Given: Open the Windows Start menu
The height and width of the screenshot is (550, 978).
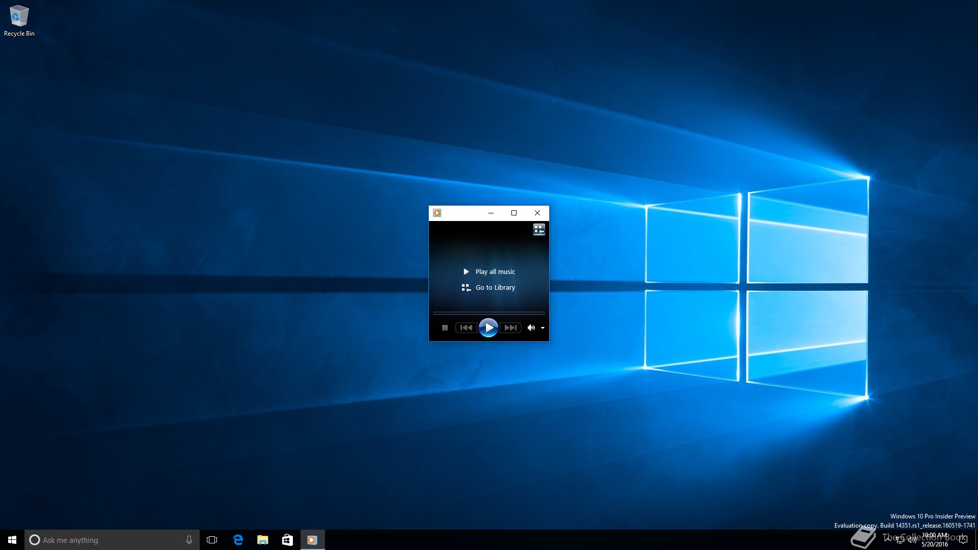Looking at the screenshot, I should tap(12, 540).
